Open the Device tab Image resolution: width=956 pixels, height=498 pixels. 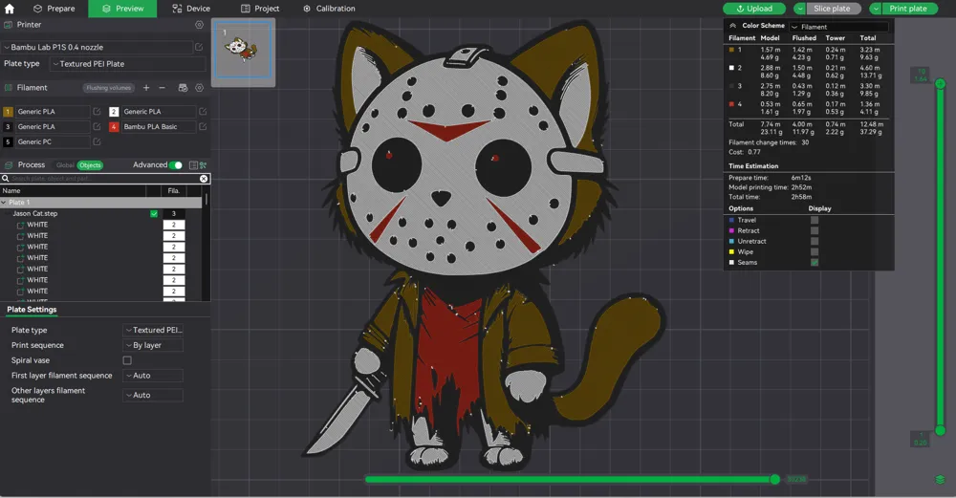coord(191,9)
